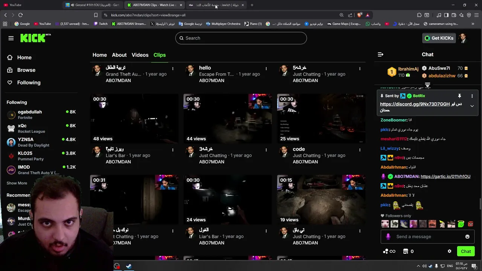Screen dimensions: 482x271
Task: Open chat settings gear
Action: tap(449, 251)
